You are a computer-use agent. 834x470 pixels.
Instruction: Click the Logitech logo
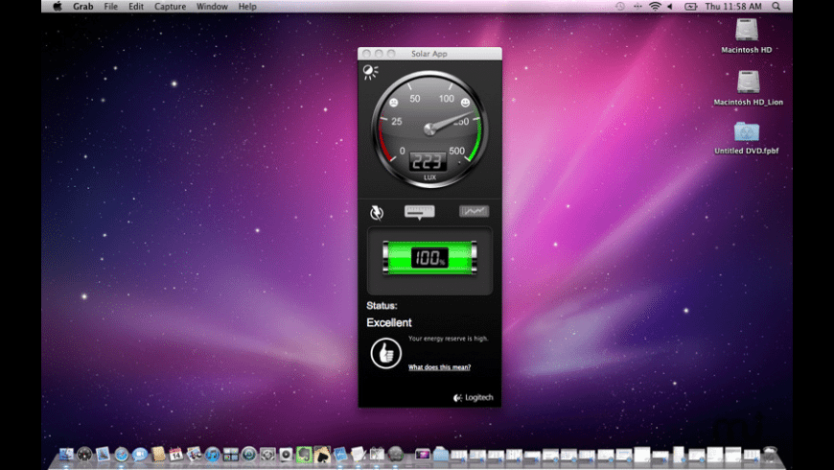[x=473, y=398]
